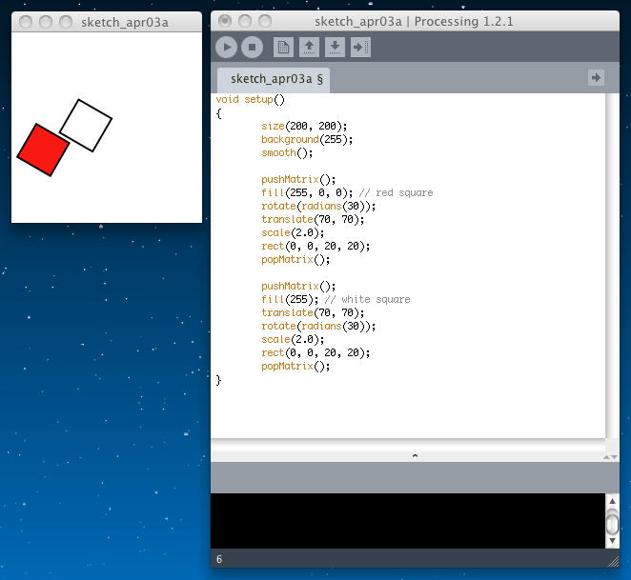
Task: Click the 'fill(255);' statement
Action: tap(290, 299)
